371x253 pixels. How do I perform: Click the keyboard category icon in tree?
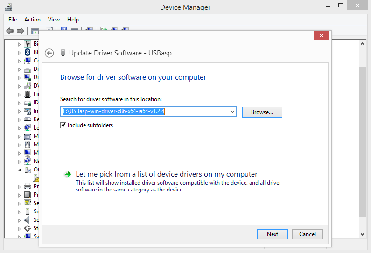pyautogui.click(x=28, y=119)
